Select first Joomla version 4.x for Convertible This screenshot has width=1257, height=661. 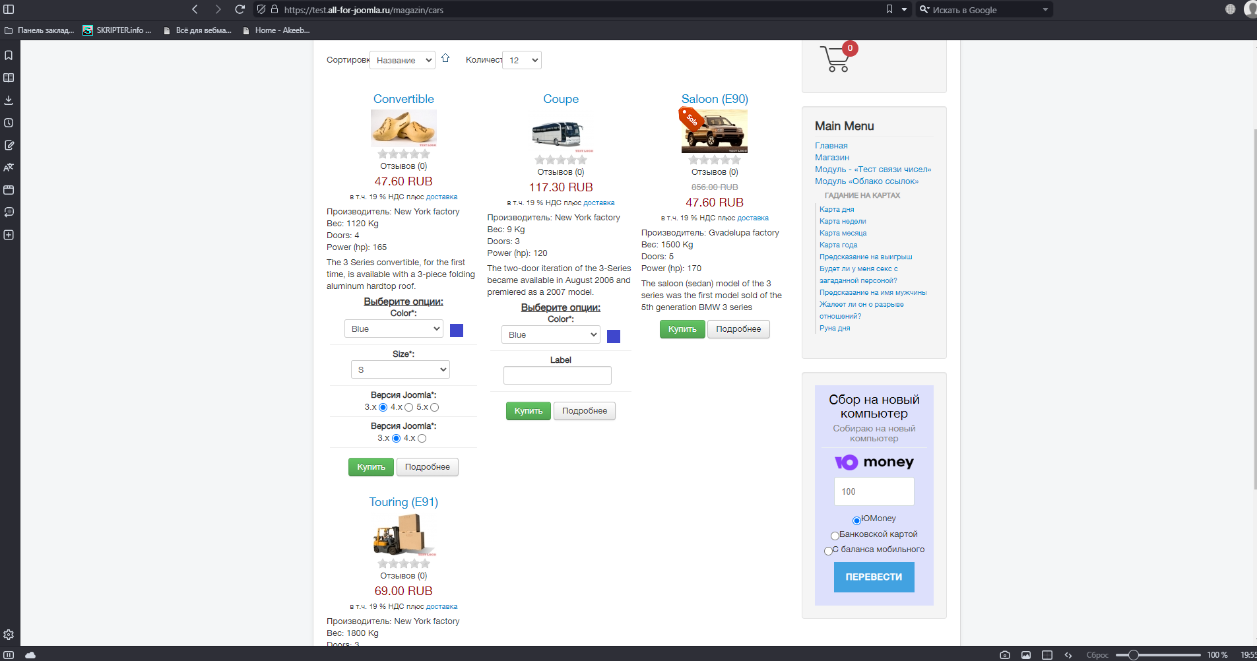pos(409,408)
